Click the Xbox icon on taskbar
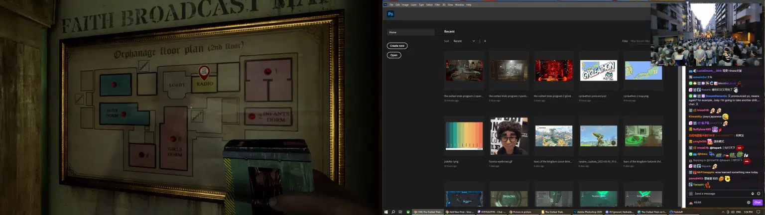The height and width of the screenshot is (215, 765). click(x=407, y=212)
